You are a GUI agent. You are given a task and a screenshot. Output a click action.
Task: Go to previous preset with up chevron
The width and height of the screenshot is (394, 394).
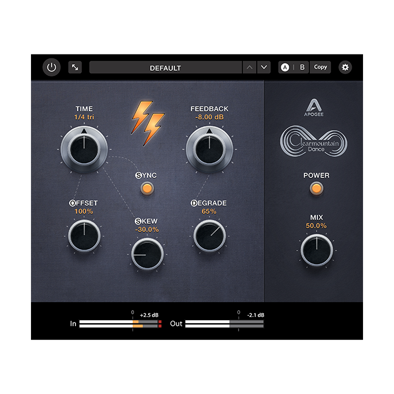tap(249, 68)
